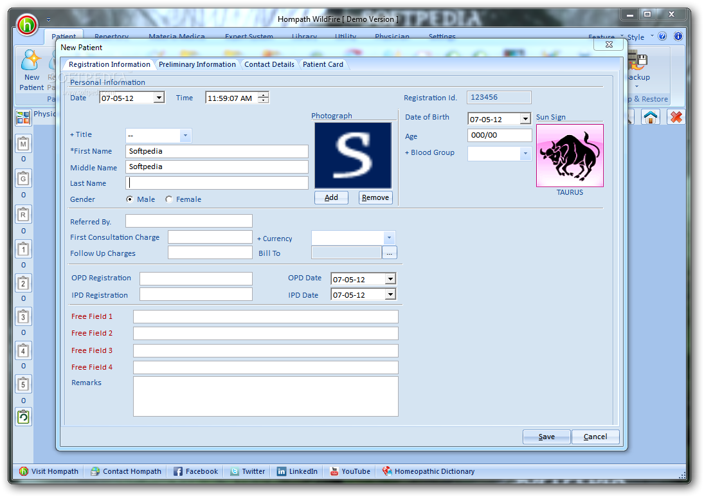Click the First Name input field
Image resolution: width=704 pixels, height=497 pixels.
(217, 151)
